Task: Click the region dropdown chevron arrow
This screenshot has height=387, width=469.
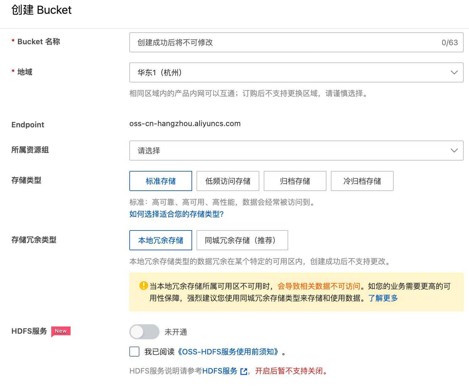Action: pyautogui.click(x=454, y=72)
